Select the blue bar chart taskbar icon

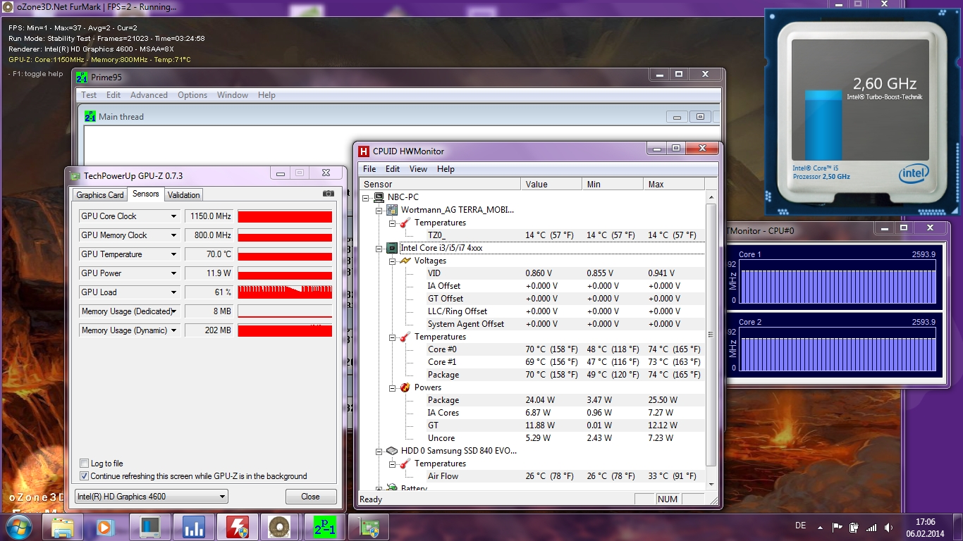[193, 528]
